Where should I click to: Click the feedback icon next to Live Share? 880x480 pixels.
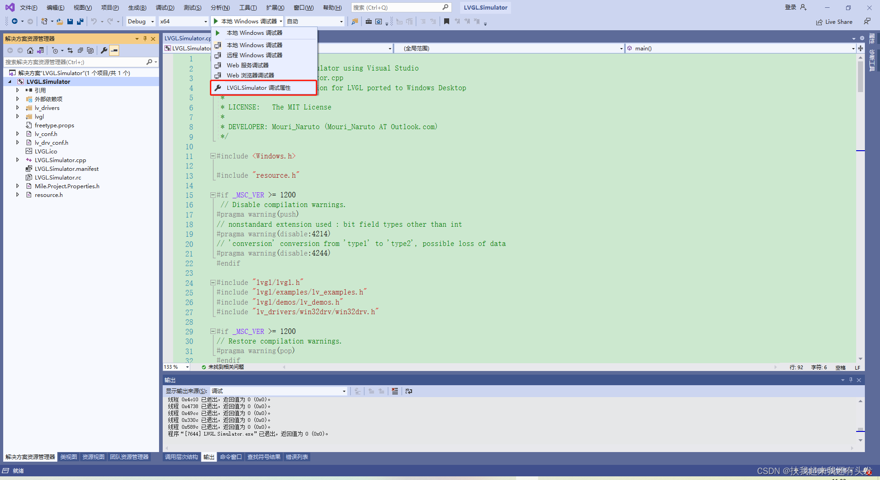pos(867,21)
